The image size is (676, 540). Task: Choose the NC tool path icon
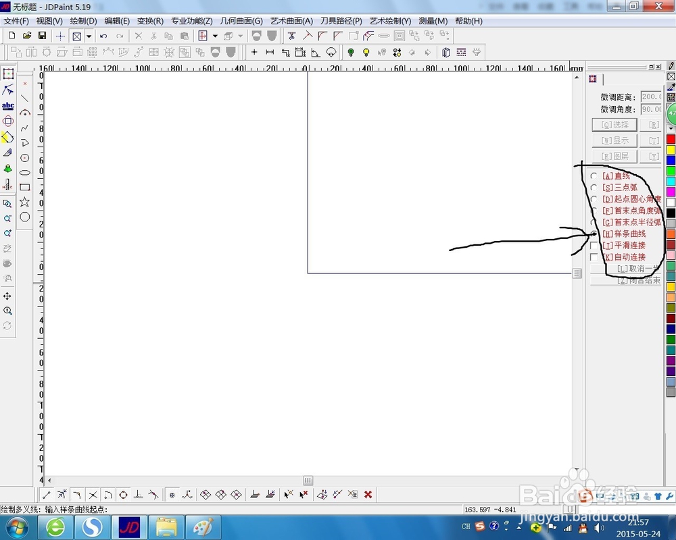pos(7,184)
